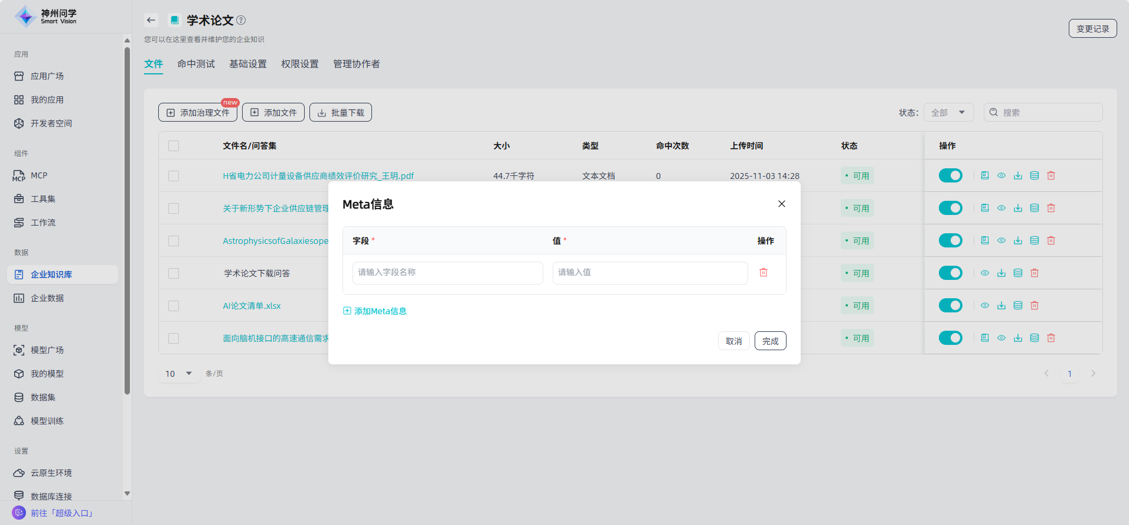Click the help icon next to 学术论文

(241, 20)
